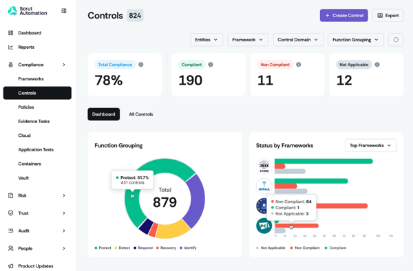Viewport: 413px width, 271px height.
Task: Click the red Non Compliant bar for HIPAA
Action: tap(286, 186)
